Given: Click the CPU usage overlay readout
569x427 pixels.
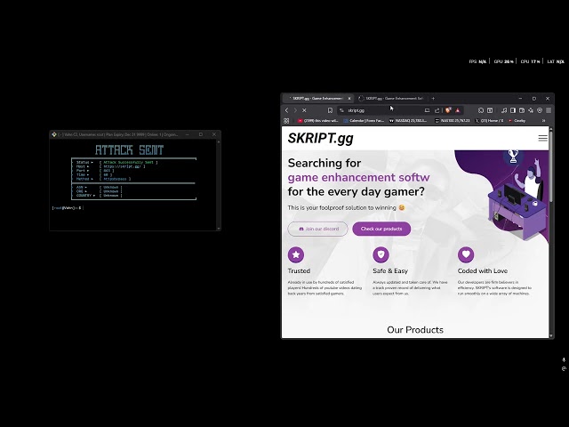Looking at the screenshot, I should coord(530,61).
